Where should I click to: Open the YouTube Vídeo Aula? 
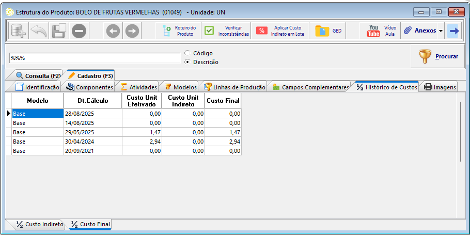(x=381, y=31)
